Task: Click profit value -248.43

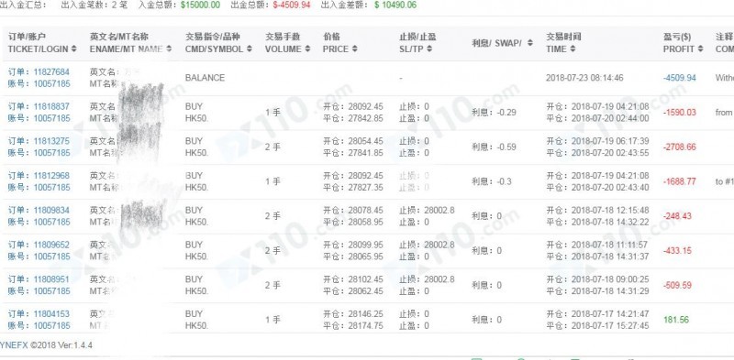Action: point(677,216)
